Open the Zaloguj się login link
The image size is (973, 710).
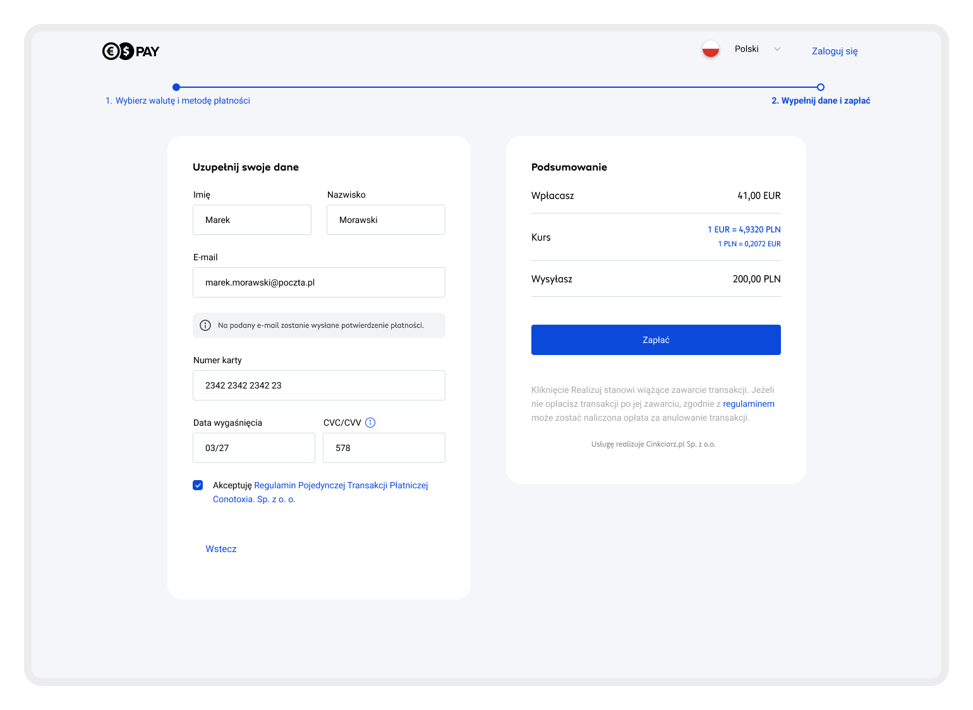(834, 51)
